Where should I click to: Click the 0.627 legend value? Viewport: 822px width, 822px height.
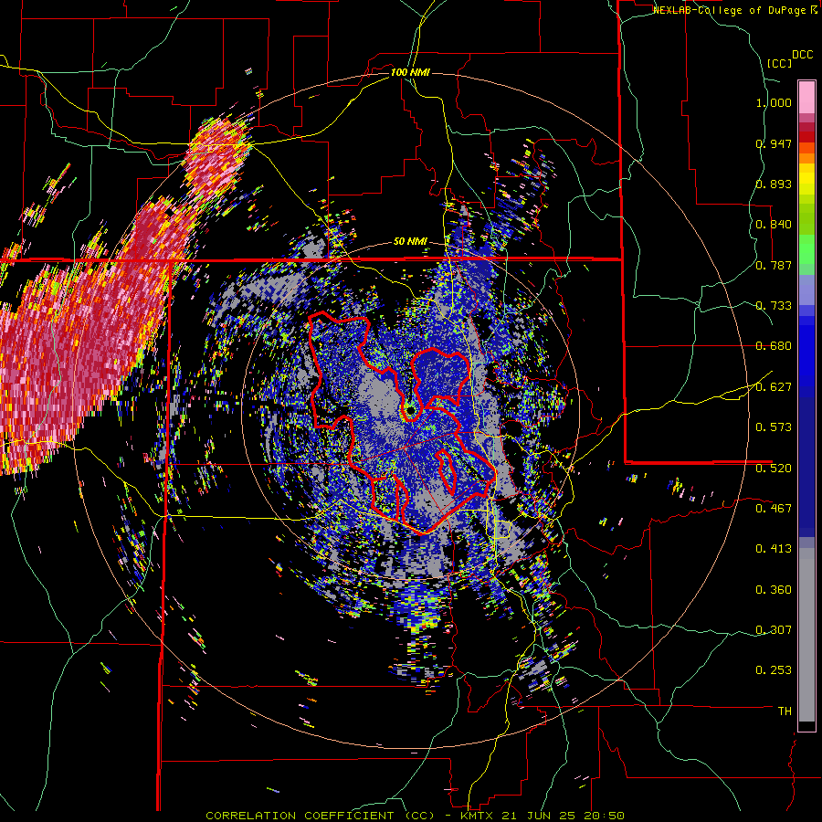[x=774, y=387]
